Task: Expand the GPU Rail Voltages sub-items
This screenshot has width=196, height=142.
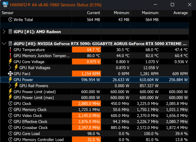Action: [x=10, y=68]
